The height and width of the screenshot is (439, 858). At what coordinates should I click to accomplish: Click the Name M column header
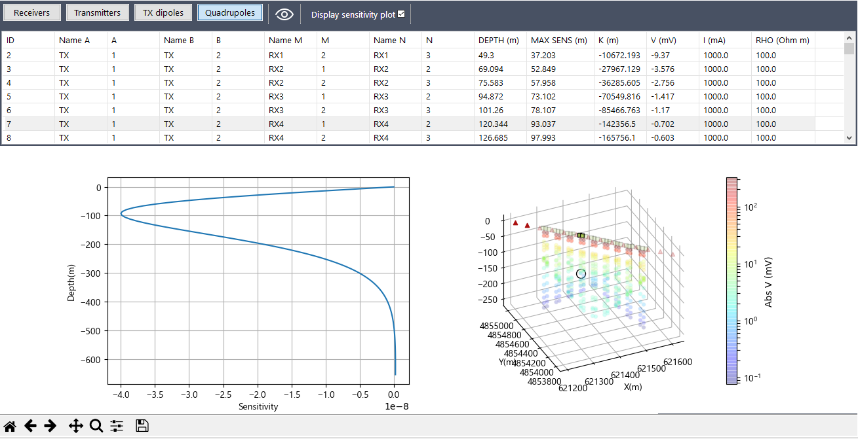(291, 40)
